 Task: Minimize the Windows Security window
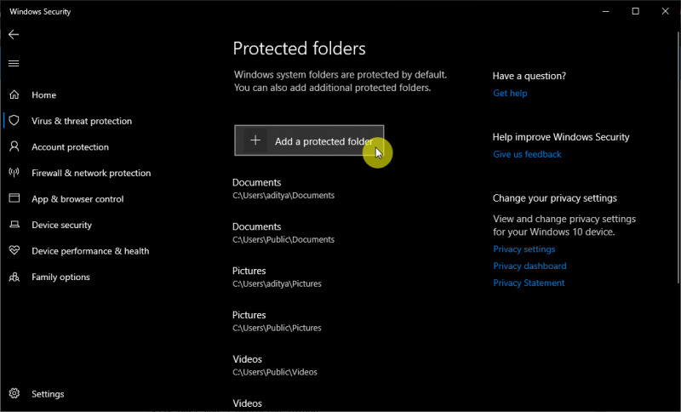605,11
